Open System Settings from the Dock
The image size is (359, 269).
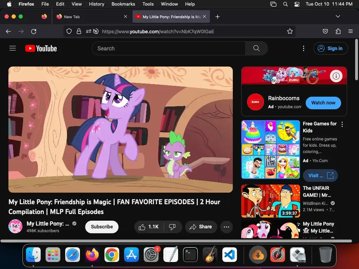151,254
